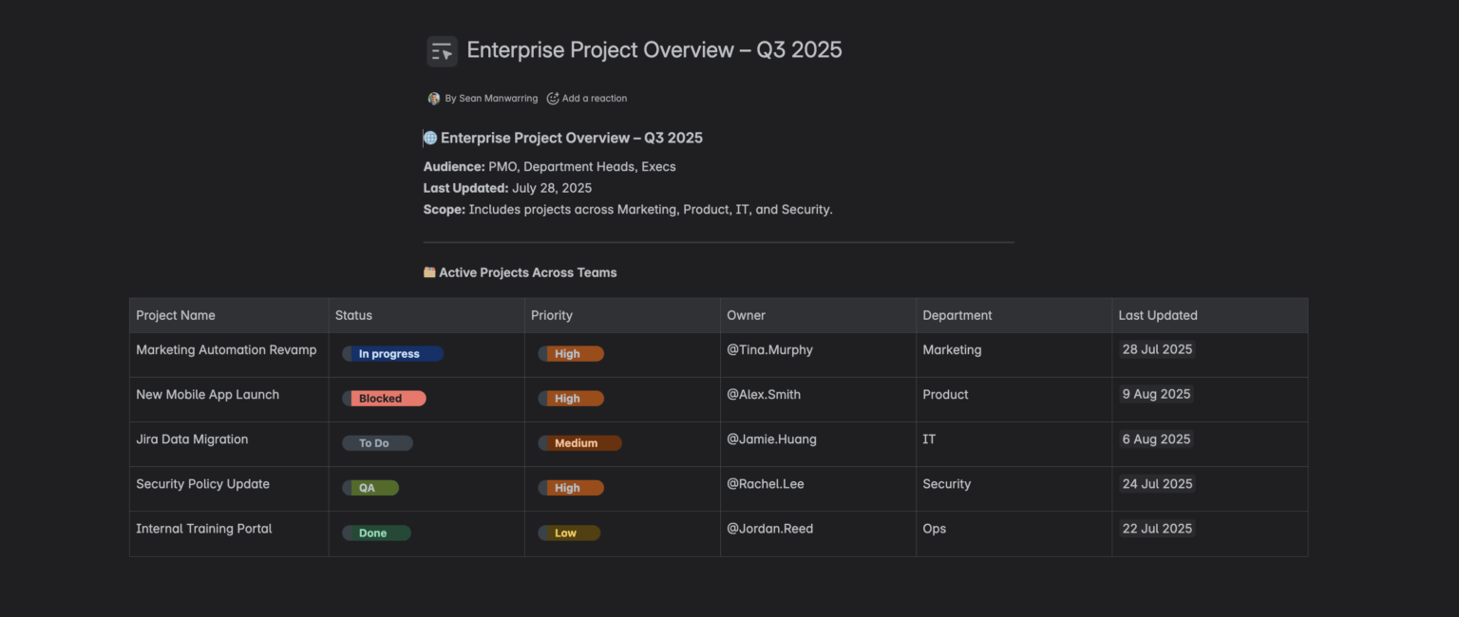
Task: Open the @Tina.Murphy mention
Action: point(769,349)
